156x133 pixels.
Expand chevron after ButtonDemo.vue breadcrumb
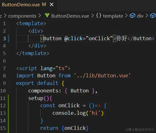[92, 16]
